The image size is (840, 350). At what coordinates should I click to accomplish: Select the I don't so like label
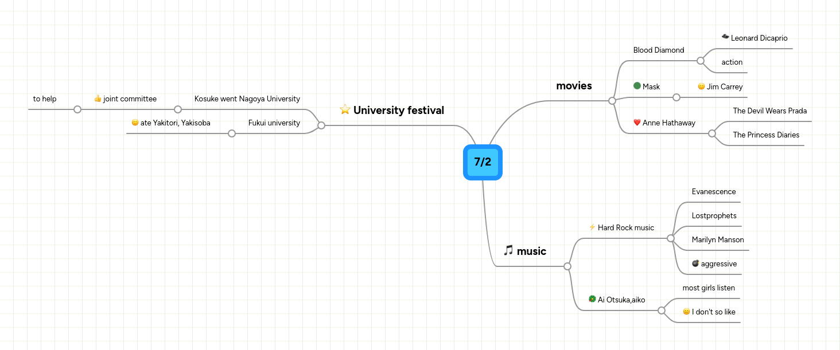[714, 312]
